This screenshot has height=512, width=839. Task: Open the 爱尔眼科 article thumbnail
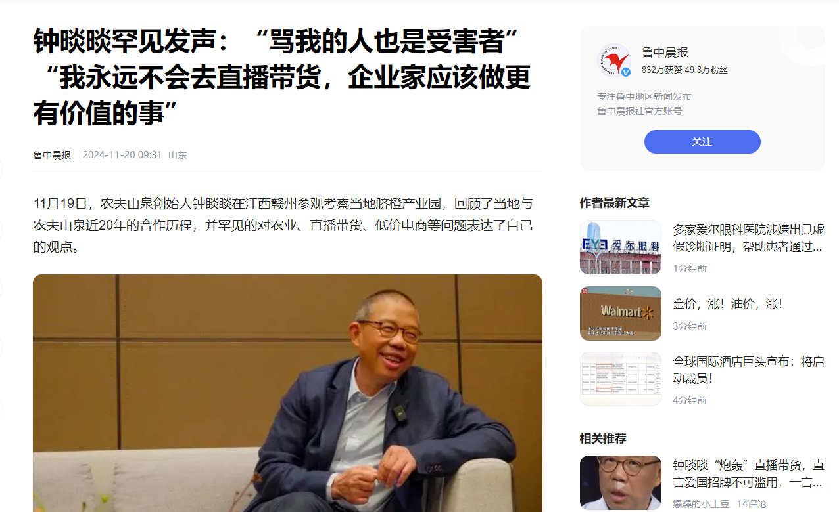621,247
